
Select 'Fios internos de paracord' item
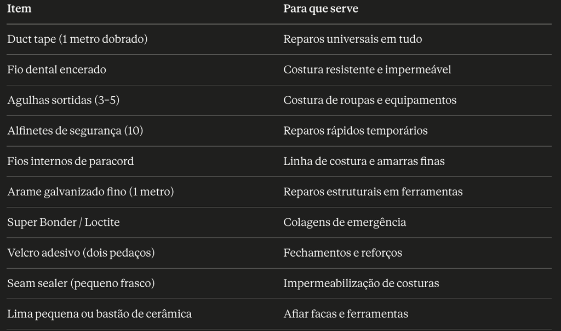pyautogui.click(x=71, y=161)
